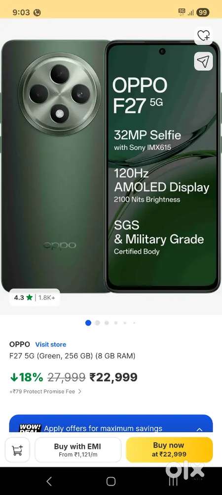Add to cart using cart icon

[17, 450]
